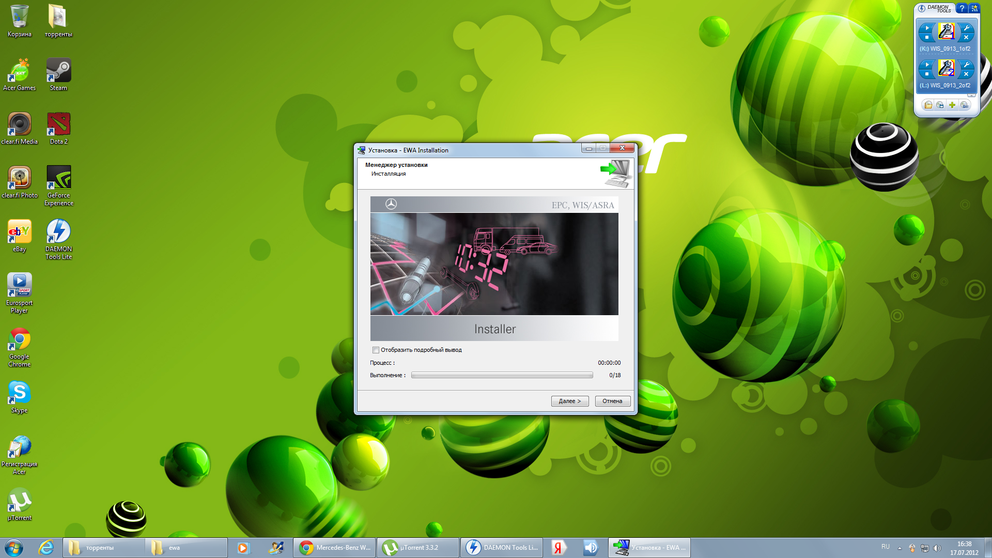Switch to торренты folder taskbar button
The width and height of the screenshot is (992, 558).
[x=104, y=548]
